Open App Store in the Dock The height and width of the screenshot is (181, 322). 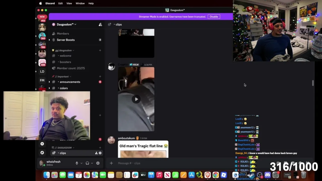pos(191,175)
